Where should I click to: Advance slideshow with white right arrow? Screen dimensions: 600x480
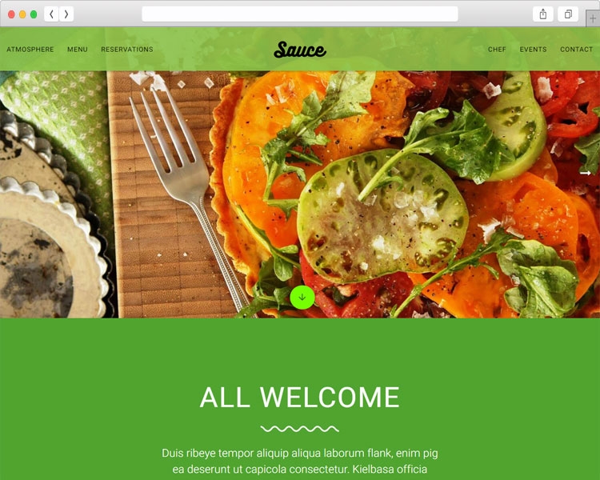[585, 173]
